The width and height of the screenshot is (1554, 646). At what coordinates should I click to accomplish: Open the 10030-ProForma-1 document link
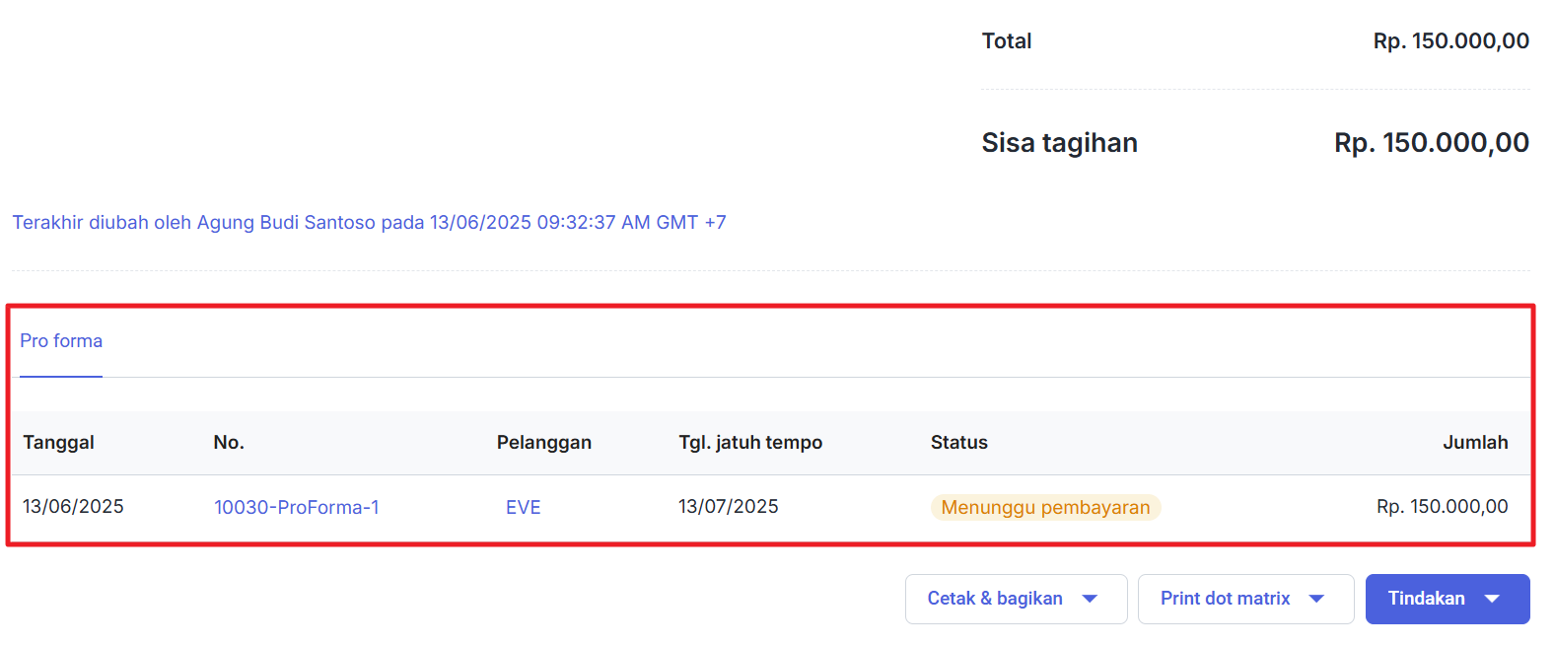[x=296, y=508]
